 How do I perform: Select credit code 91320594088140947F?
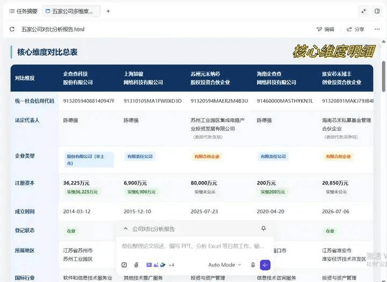point(89,101)
